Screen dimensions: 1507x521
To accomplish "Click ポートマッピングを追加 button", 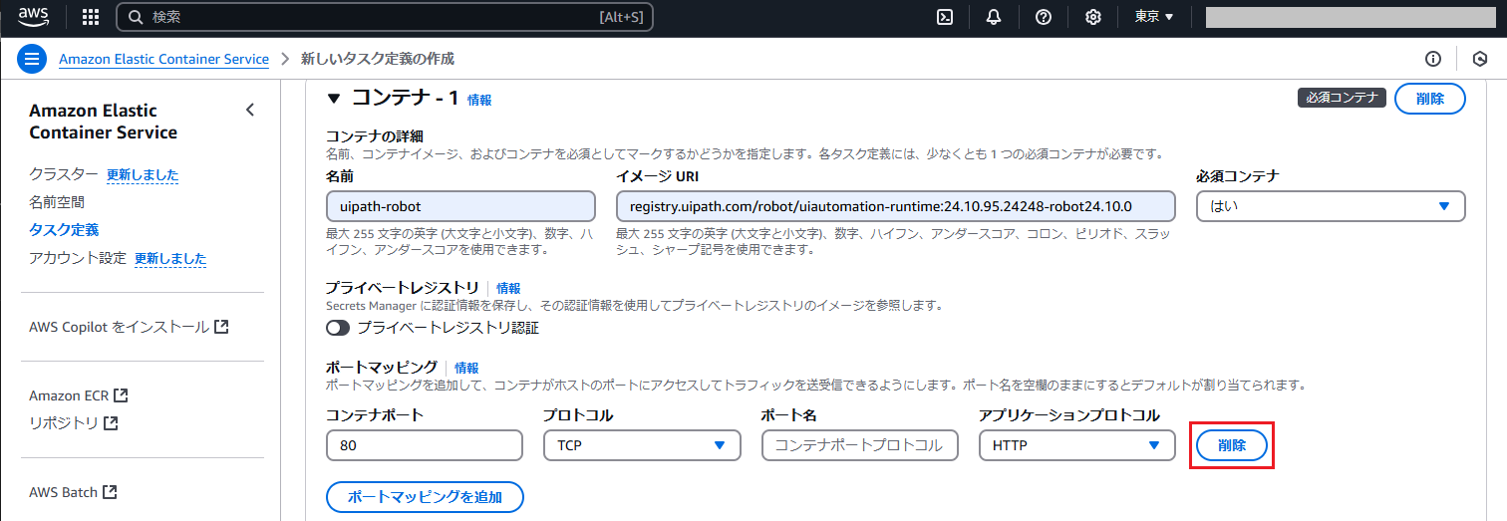I will pyautogui.click(x=425, y=496).
